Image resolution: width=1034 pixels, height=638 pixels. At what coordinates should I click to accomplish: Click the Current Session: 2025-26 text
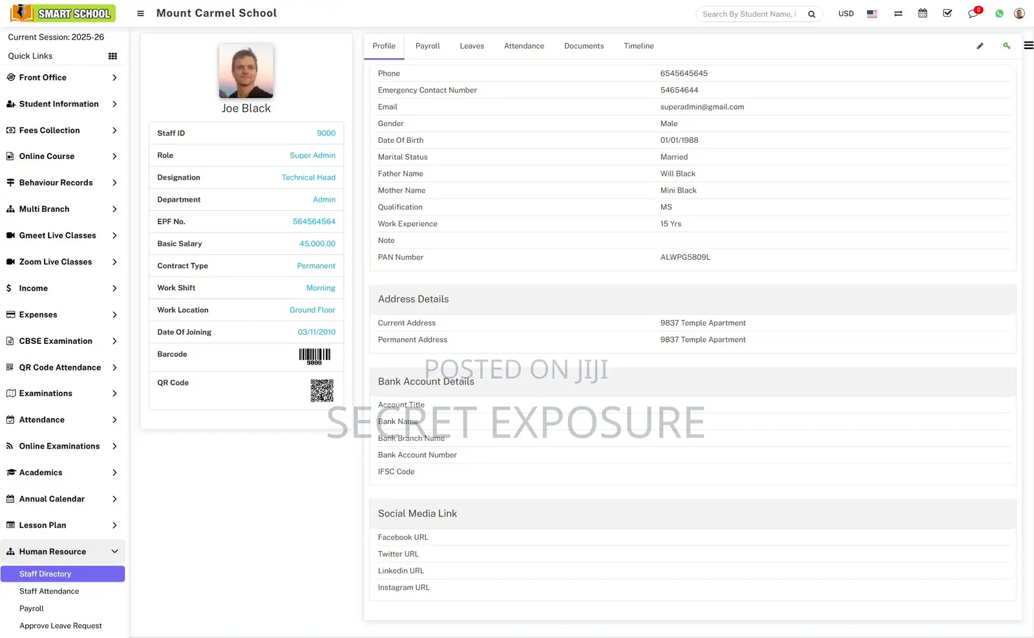click(56, 37)
